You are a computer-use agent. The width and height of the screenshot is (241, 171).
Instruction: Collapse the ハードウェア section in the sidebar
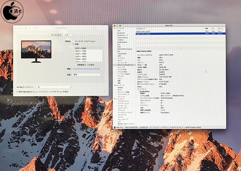pyautogui.click(x=114, y=28)
